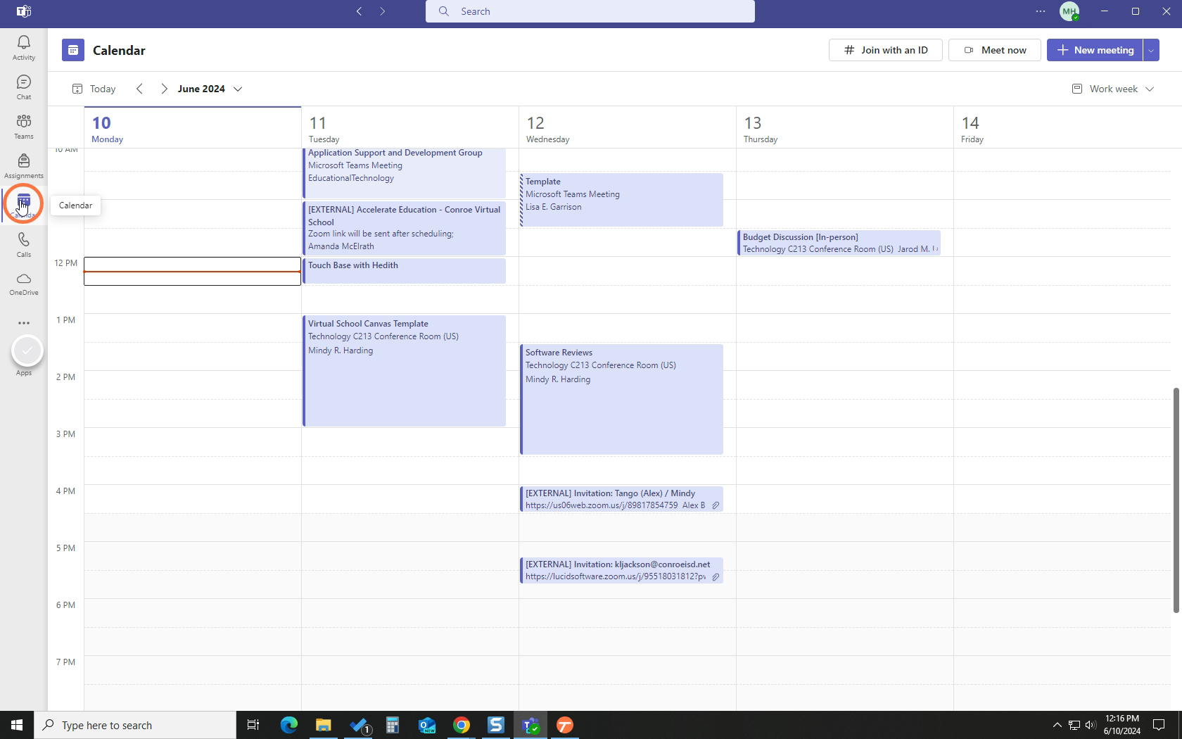Open the Virtual School Canvas Template event

click(404, 371)
